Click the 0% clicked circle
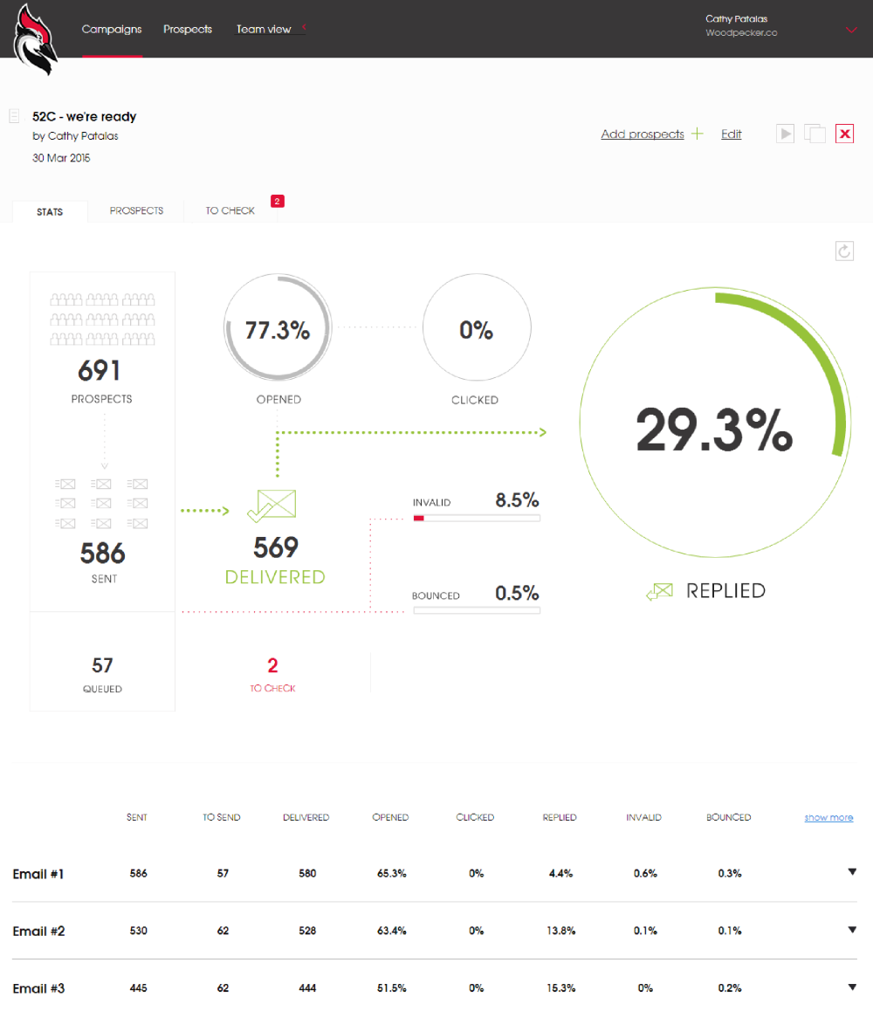This screenshot has height=1011, width=873. point(477,327)
